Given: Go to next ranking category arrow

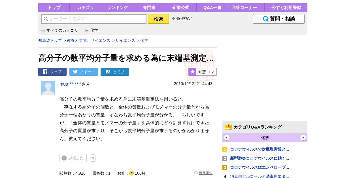Looking at the screenshot, I should coord(303,138).
